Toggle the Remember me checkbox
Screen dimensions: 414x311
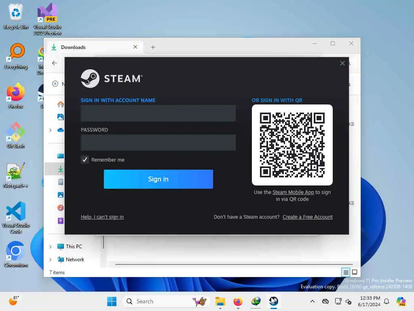(x=85, y=160)
